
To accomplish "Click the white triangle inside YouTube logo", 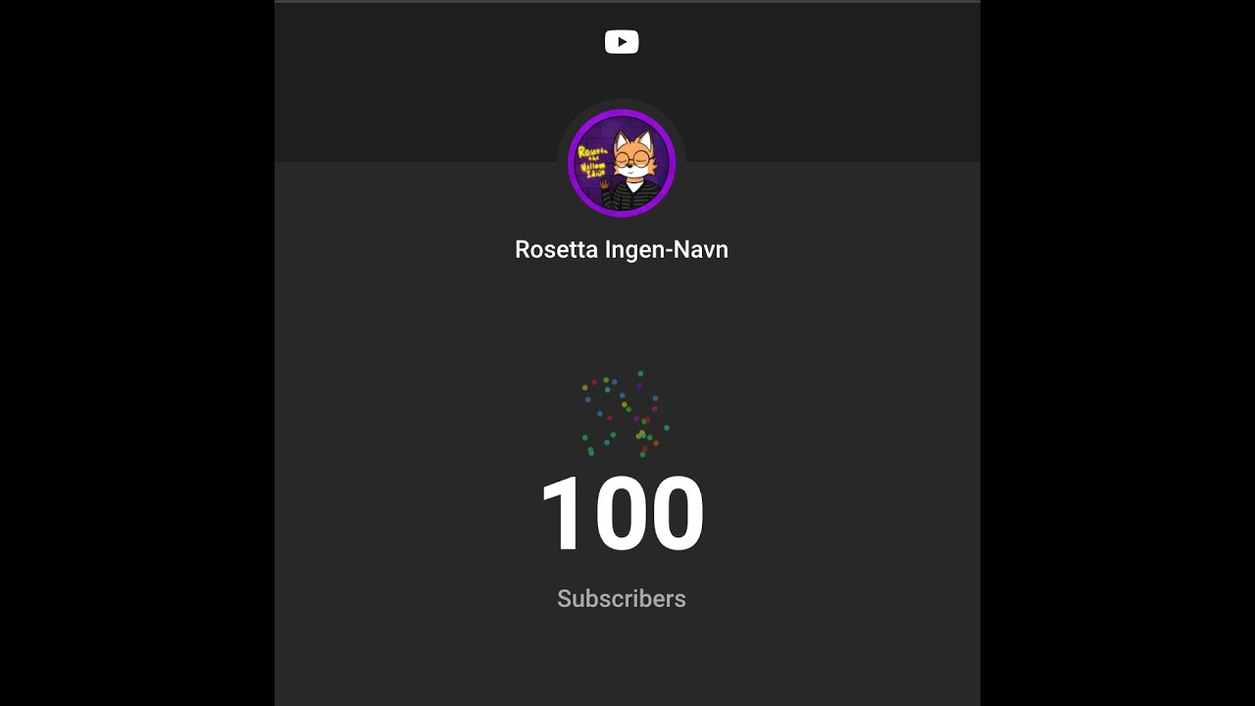I will [623, 42].
